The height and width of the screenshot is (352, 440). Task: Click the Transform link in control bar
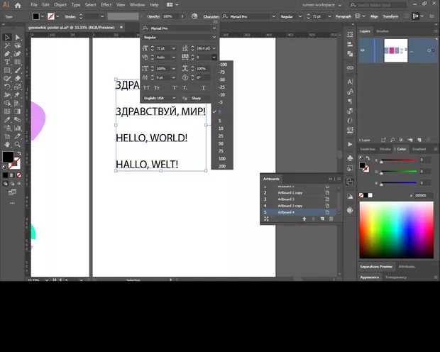pyautogui.click(x=390, y=16)
